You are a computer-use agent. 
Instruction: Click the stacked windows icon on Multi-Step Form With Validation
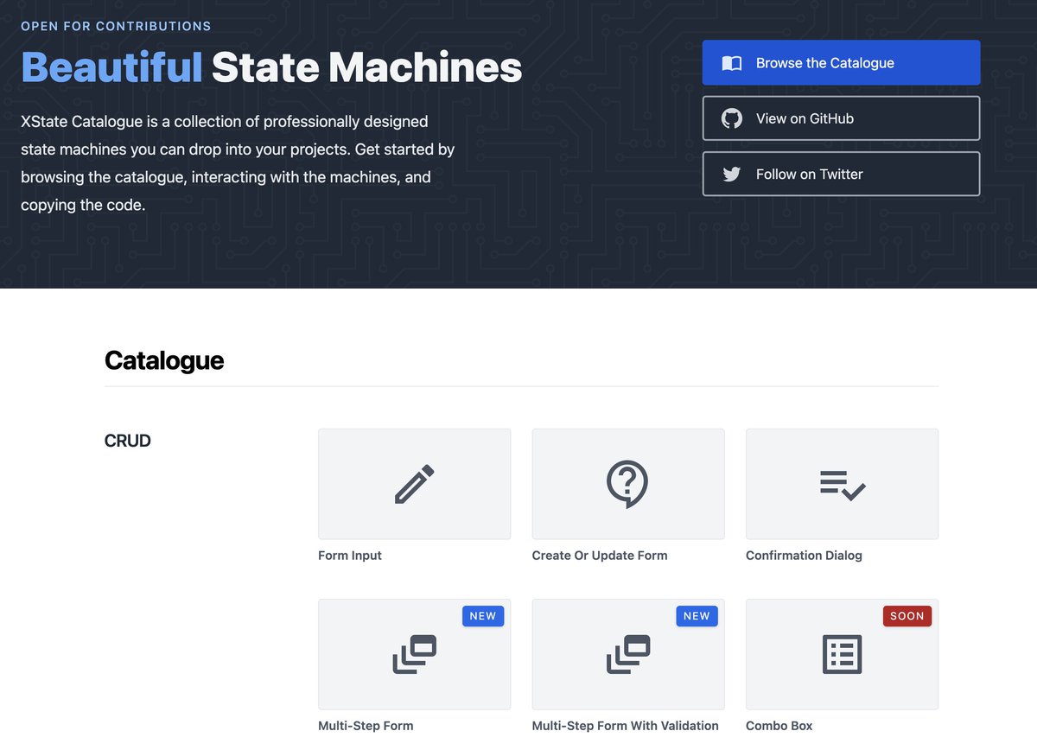[628, 654]
